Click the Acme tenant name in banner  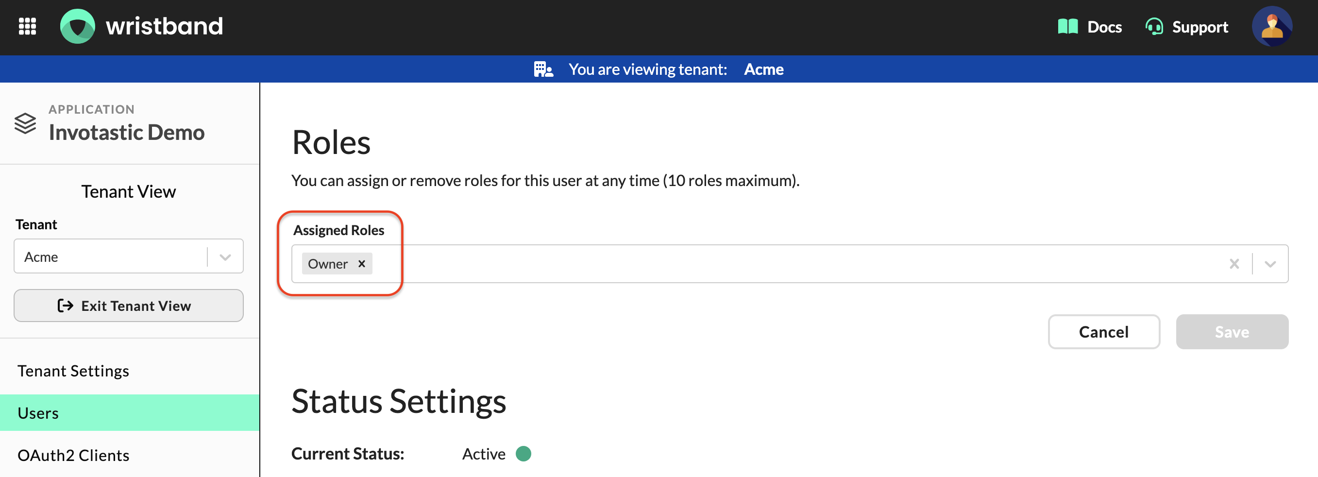click(x=763, y=69)
